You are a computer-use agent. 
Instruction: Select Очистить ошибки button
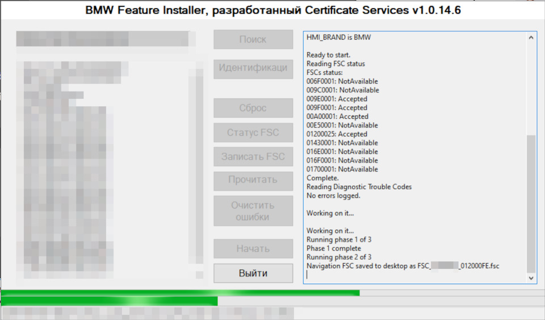pos(253,211)
